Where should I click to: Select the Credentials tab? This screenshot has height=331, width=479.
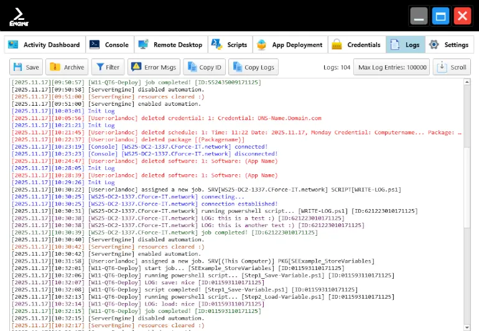click(356, 45)
